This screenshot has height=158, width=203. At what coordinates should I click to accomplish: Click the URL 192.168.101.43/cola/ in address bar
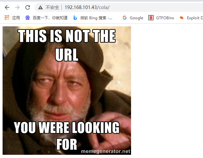[x=87, y=7]
